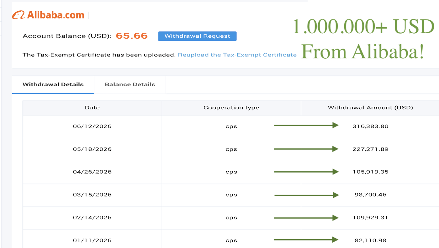Switch to the Balance Details tab
Image resolution: width=439 pixels, height=248 pixels.
pos(130,84)
